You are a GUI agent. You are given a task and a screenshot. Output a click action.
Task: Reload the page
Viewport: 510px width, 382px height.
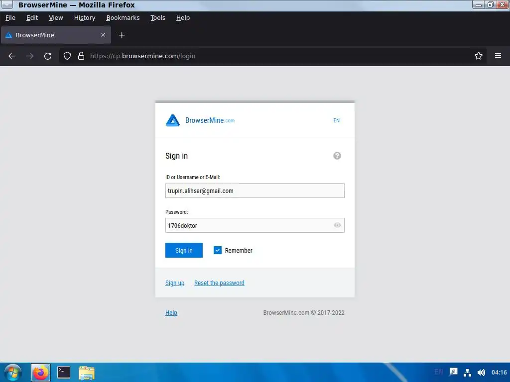click(x=48, y=56)
